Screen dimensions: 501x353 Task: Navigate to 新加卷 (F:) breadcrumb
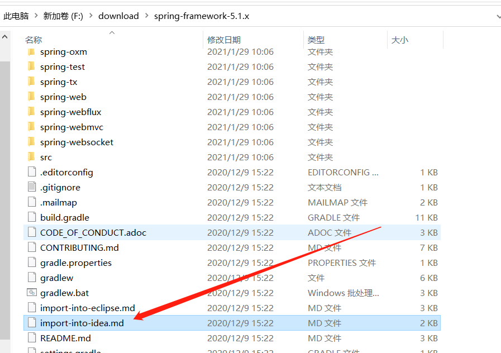[63, 16]
